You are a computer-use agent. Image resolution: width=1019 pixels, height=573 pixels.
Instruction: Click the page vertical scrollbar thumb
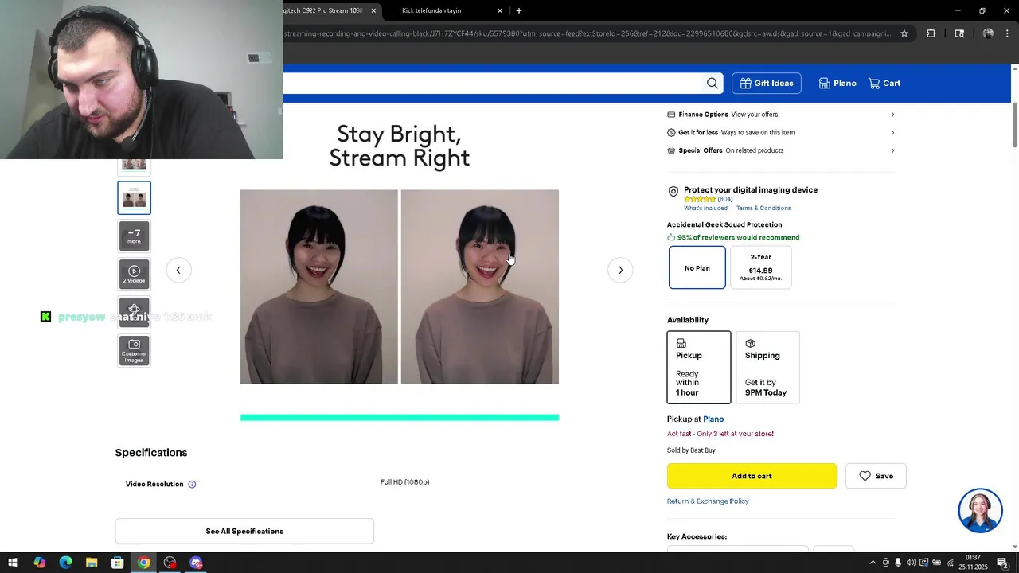click(x=1015, y=123)
